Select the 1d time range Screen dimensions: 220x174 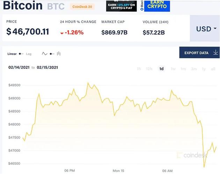pos(161,69)
